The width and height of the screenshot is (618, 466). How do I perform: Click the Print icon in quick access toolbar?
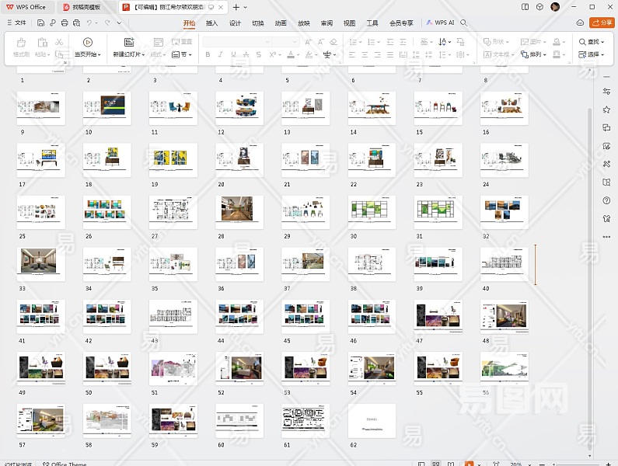click(x=63, y=23)
